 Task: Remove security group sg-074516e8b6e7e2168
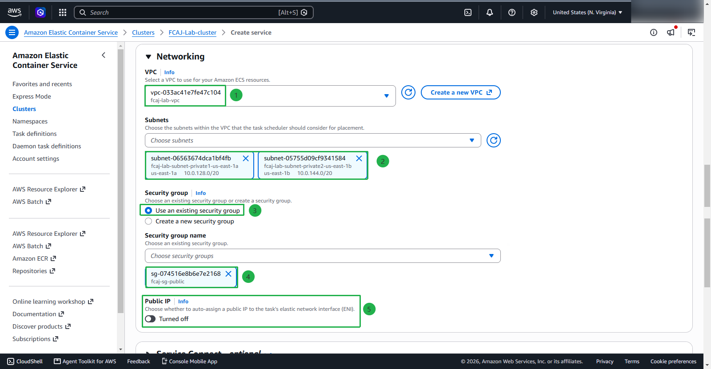pyautogui.click(x=228, y=274)
